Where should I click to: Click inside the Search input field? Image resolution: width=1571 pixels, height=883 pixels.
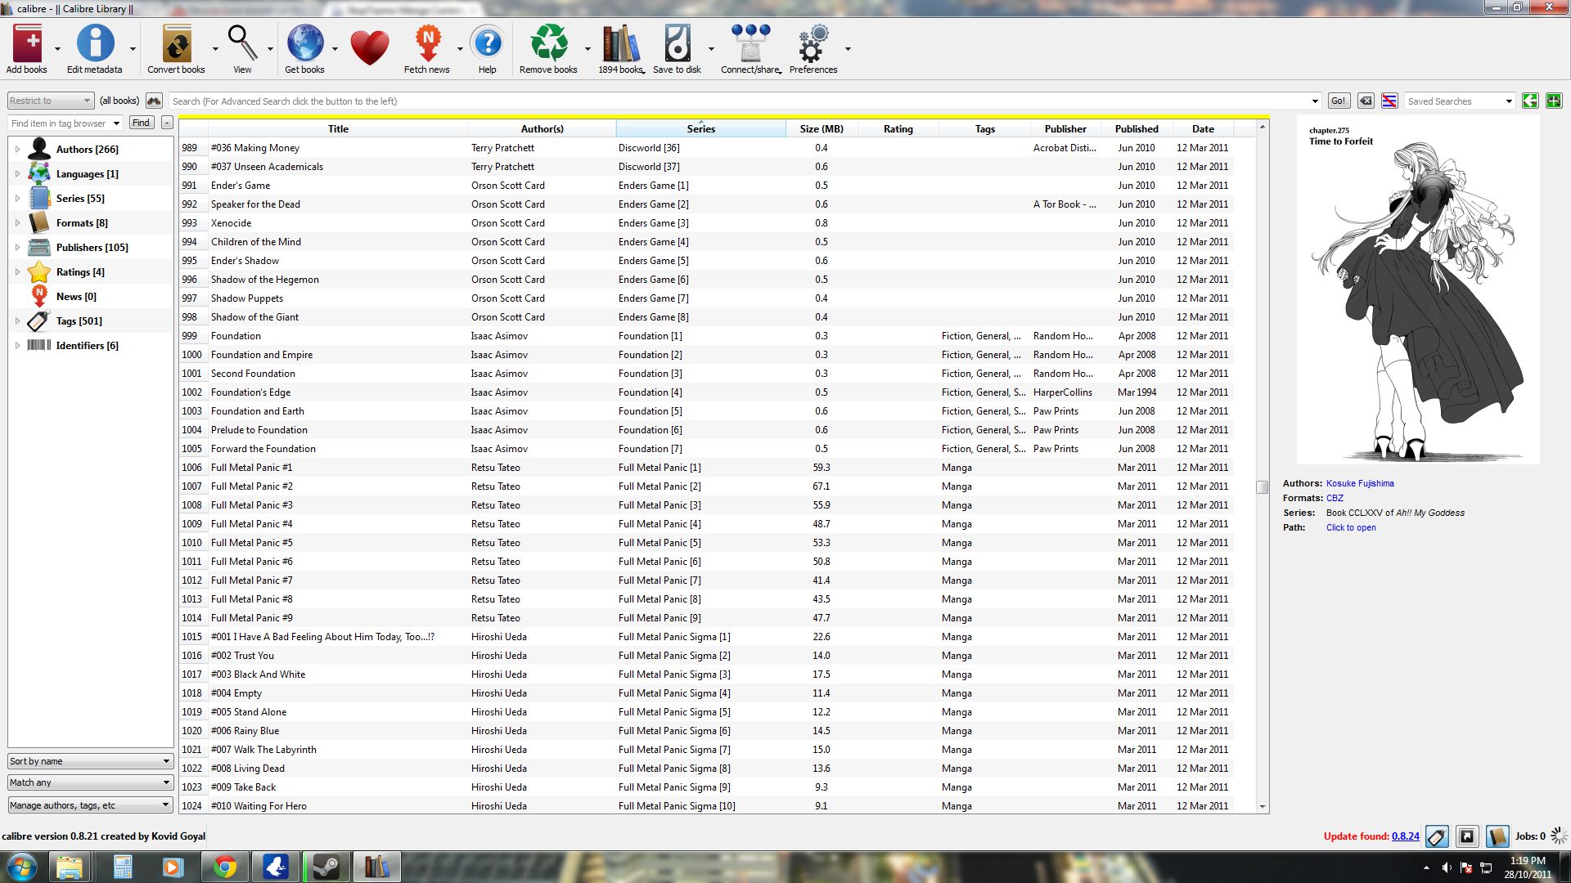click(x=736, y=101)
